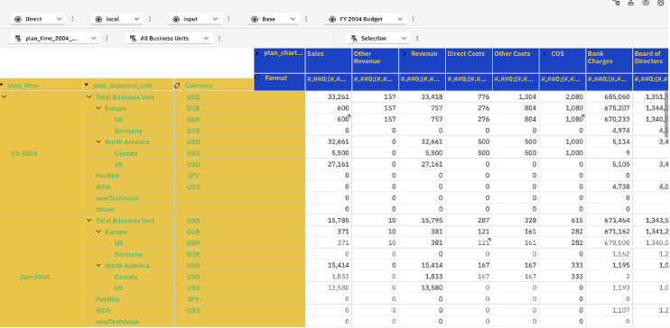
Task: Select the Direct Costs column header
Action: tap(469, 60)
